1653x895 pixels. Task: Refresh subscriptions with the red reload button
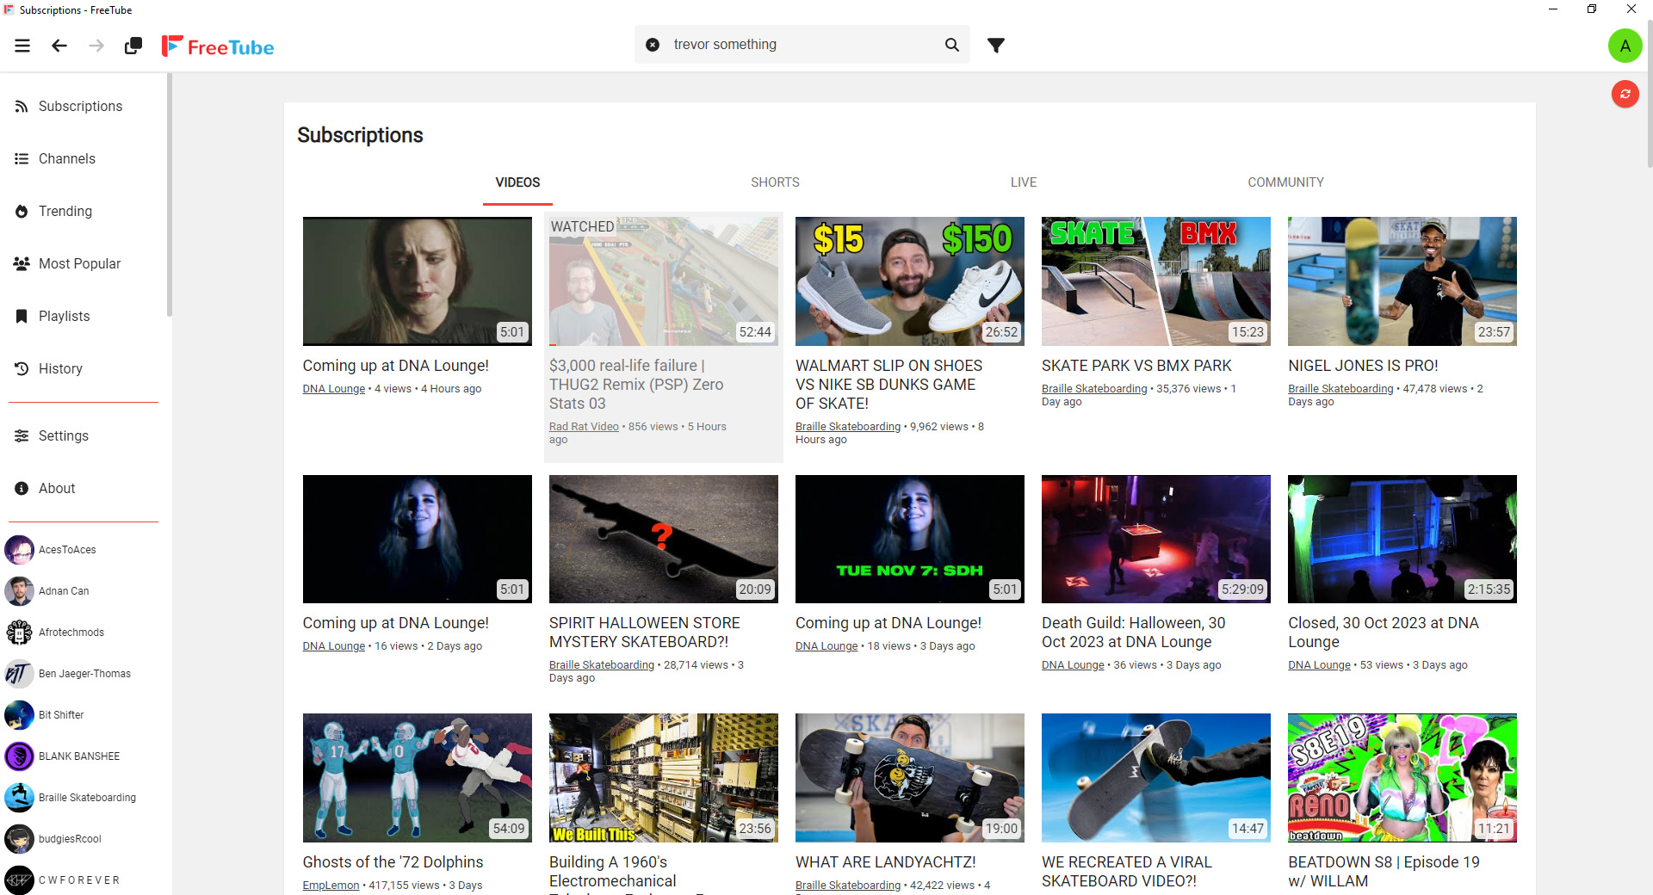click(1625, 94)
